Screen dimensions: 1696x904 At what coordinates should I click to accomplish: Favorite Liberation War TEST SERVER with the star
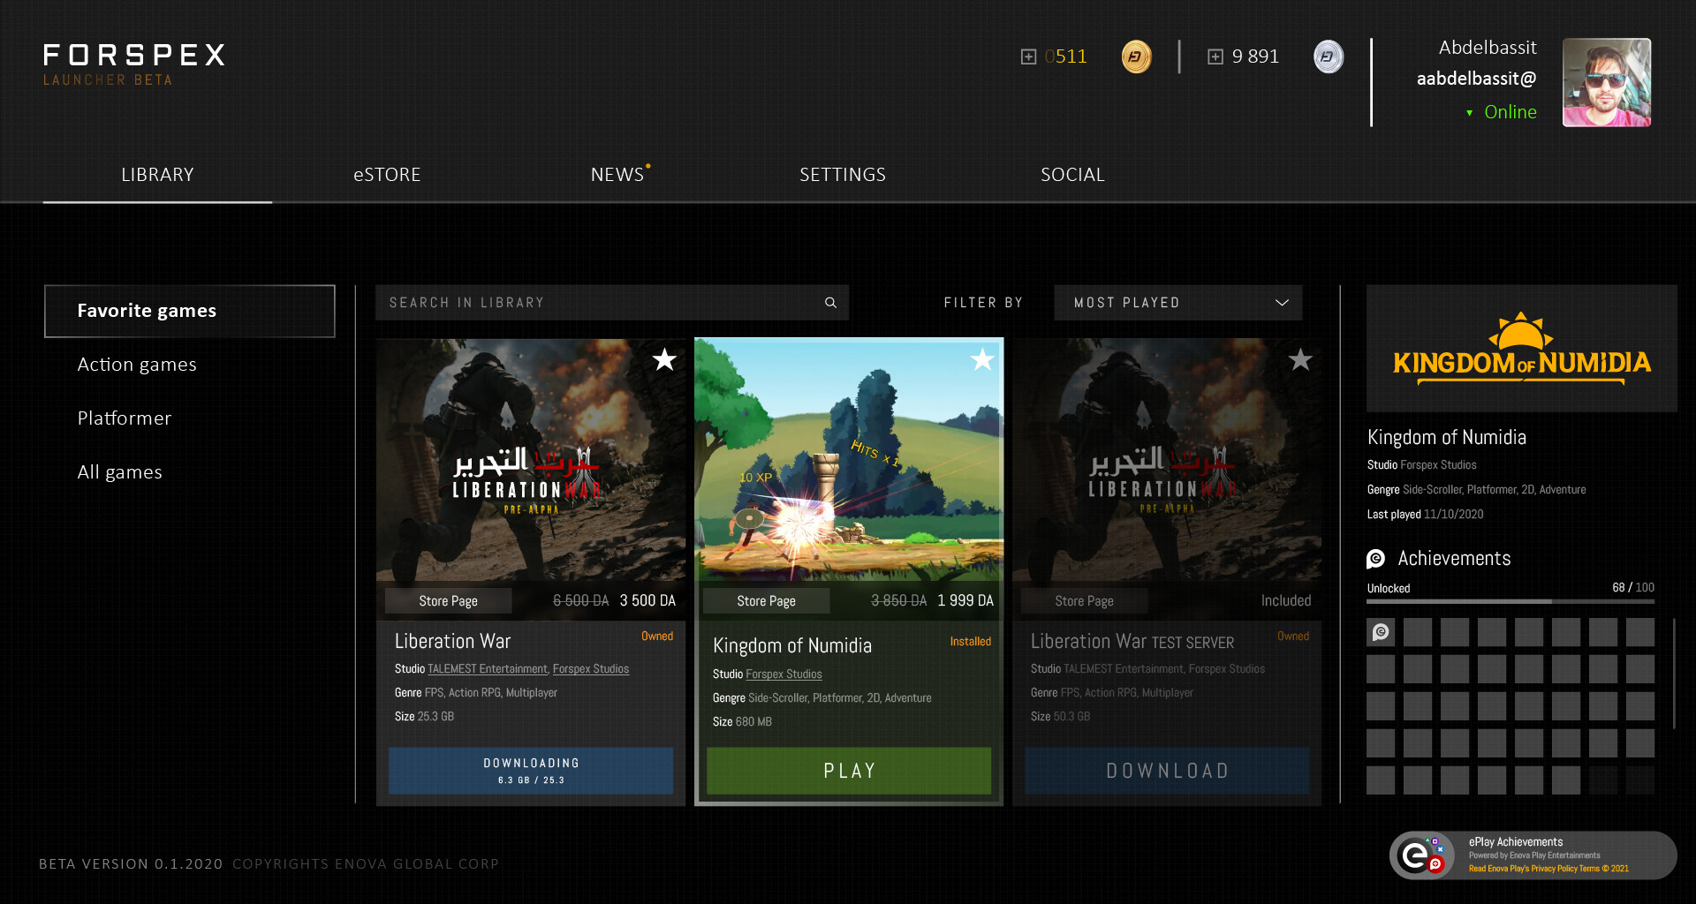tap(1299, 360)
